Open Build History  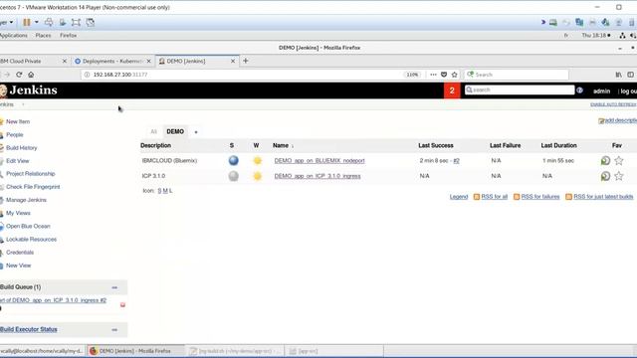pos(22,148)
